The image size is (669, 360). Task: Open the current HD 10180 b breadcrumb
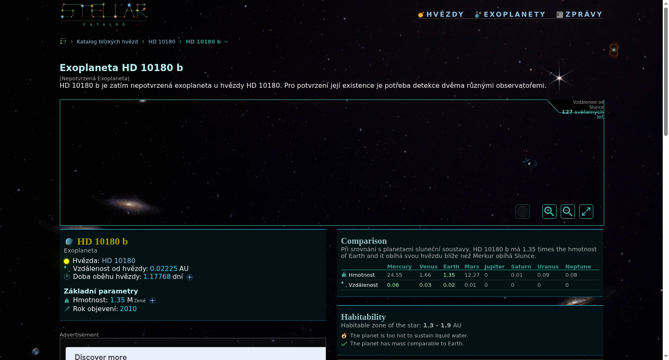tap(203, 42)
